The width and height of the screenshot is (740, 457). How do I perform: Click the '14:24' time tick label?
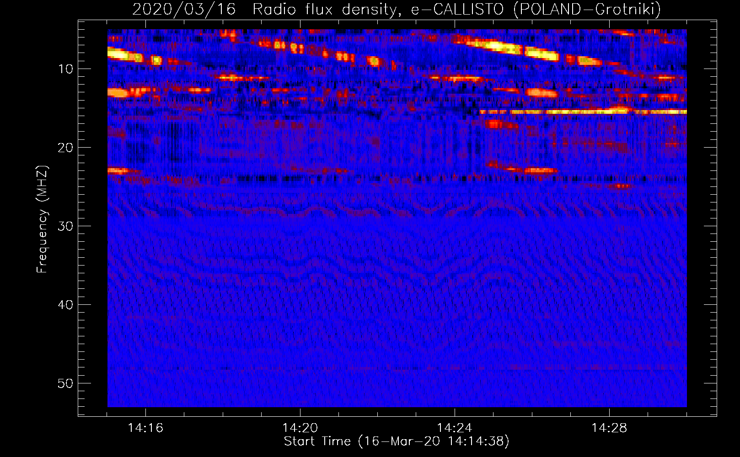pyautogui.click(x=455, y=428)
